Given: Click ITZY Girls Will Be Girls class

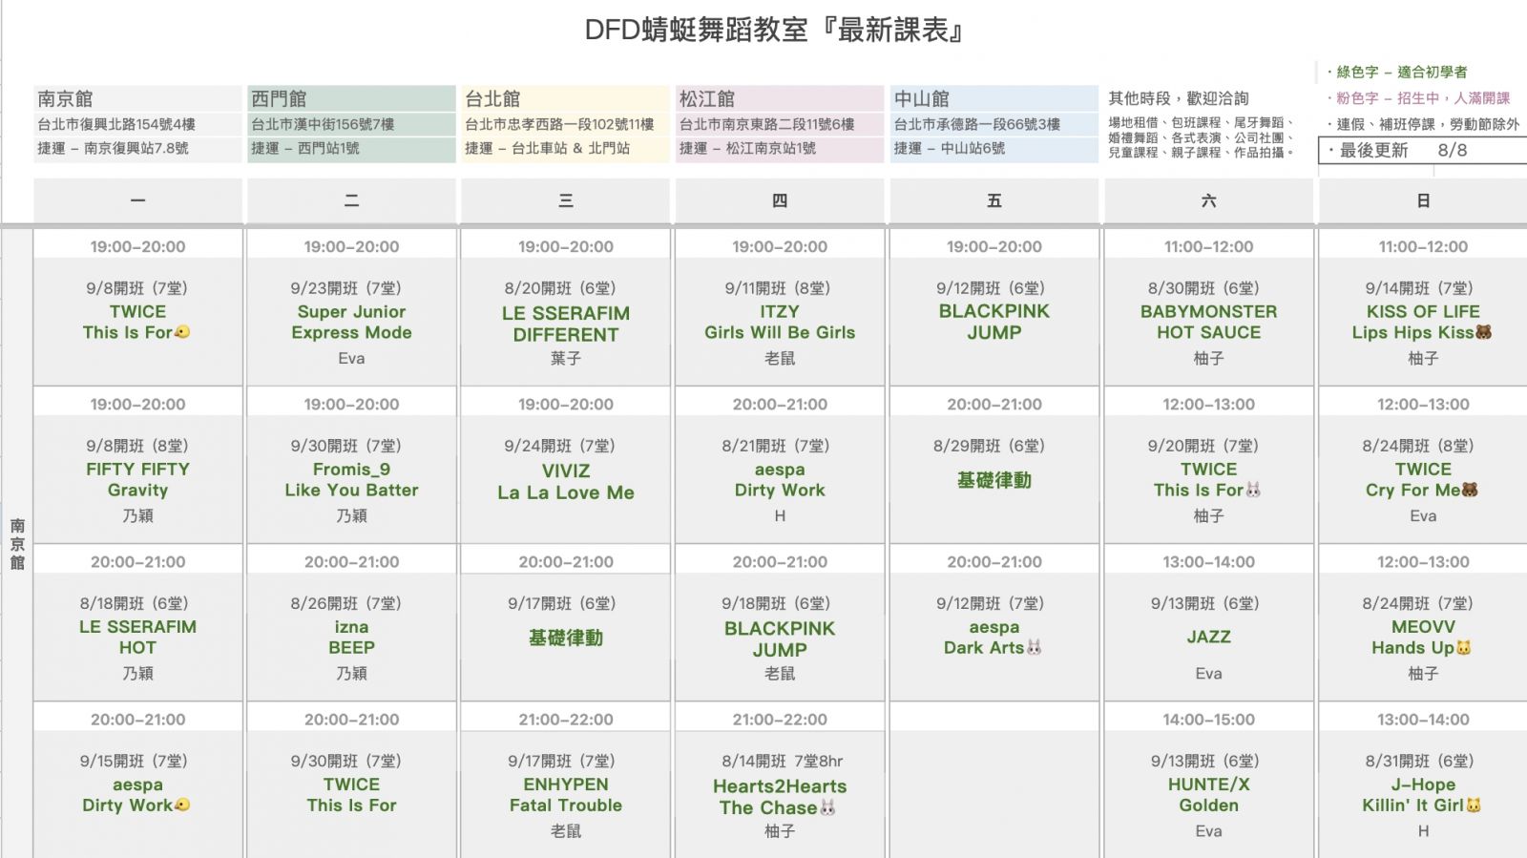Looking at the screenshot, I should pyautogui.click(x=780, y=323).
